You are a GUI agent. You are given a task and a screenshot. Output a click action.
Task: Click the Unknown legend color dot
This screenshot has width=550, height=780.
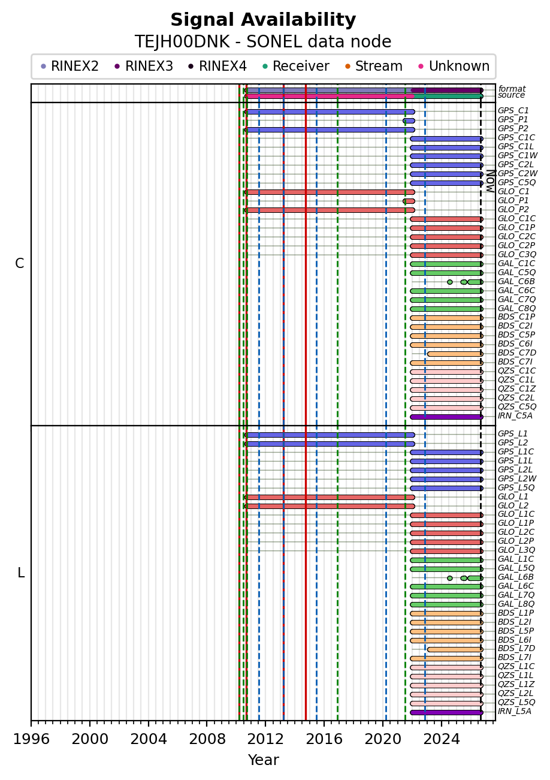pyautogui.click(x=421, y=67)
